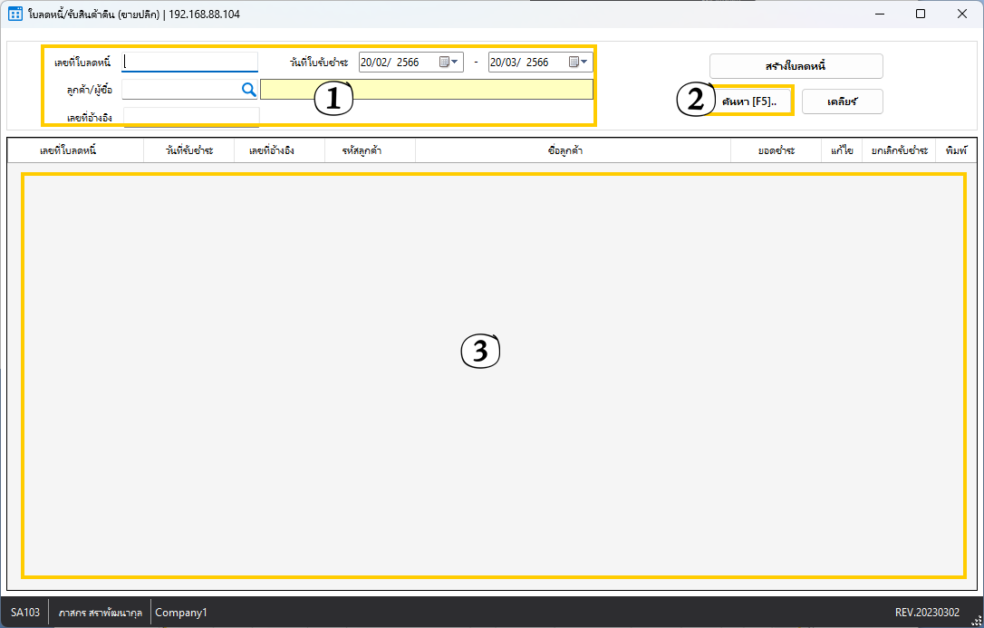Screen dimensions: 984x628
Task: Expand the start date dropdown arrow
Action: (x=456, y=63)
